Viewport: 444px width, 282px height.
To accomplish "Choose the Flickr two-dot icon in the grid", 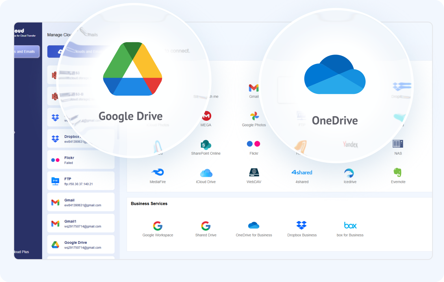I will (254, 144).
